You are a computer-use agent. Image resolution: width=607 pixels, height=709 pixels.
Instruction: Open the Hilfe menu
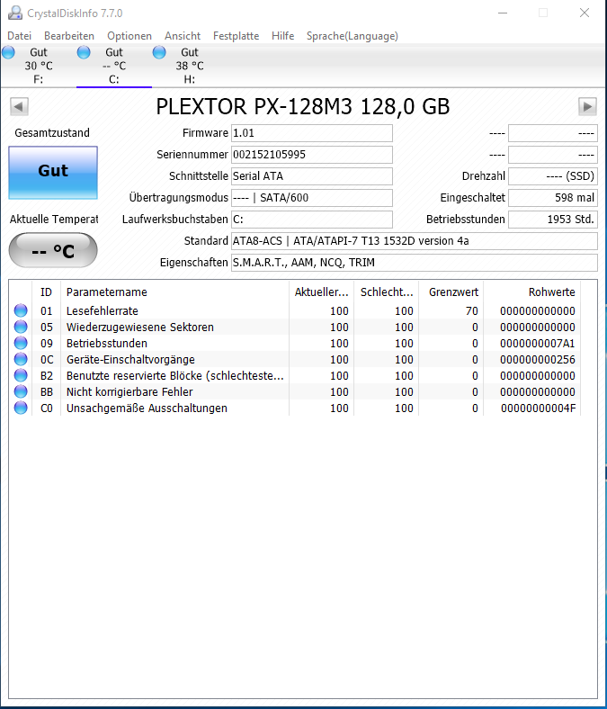coord(283,36)
